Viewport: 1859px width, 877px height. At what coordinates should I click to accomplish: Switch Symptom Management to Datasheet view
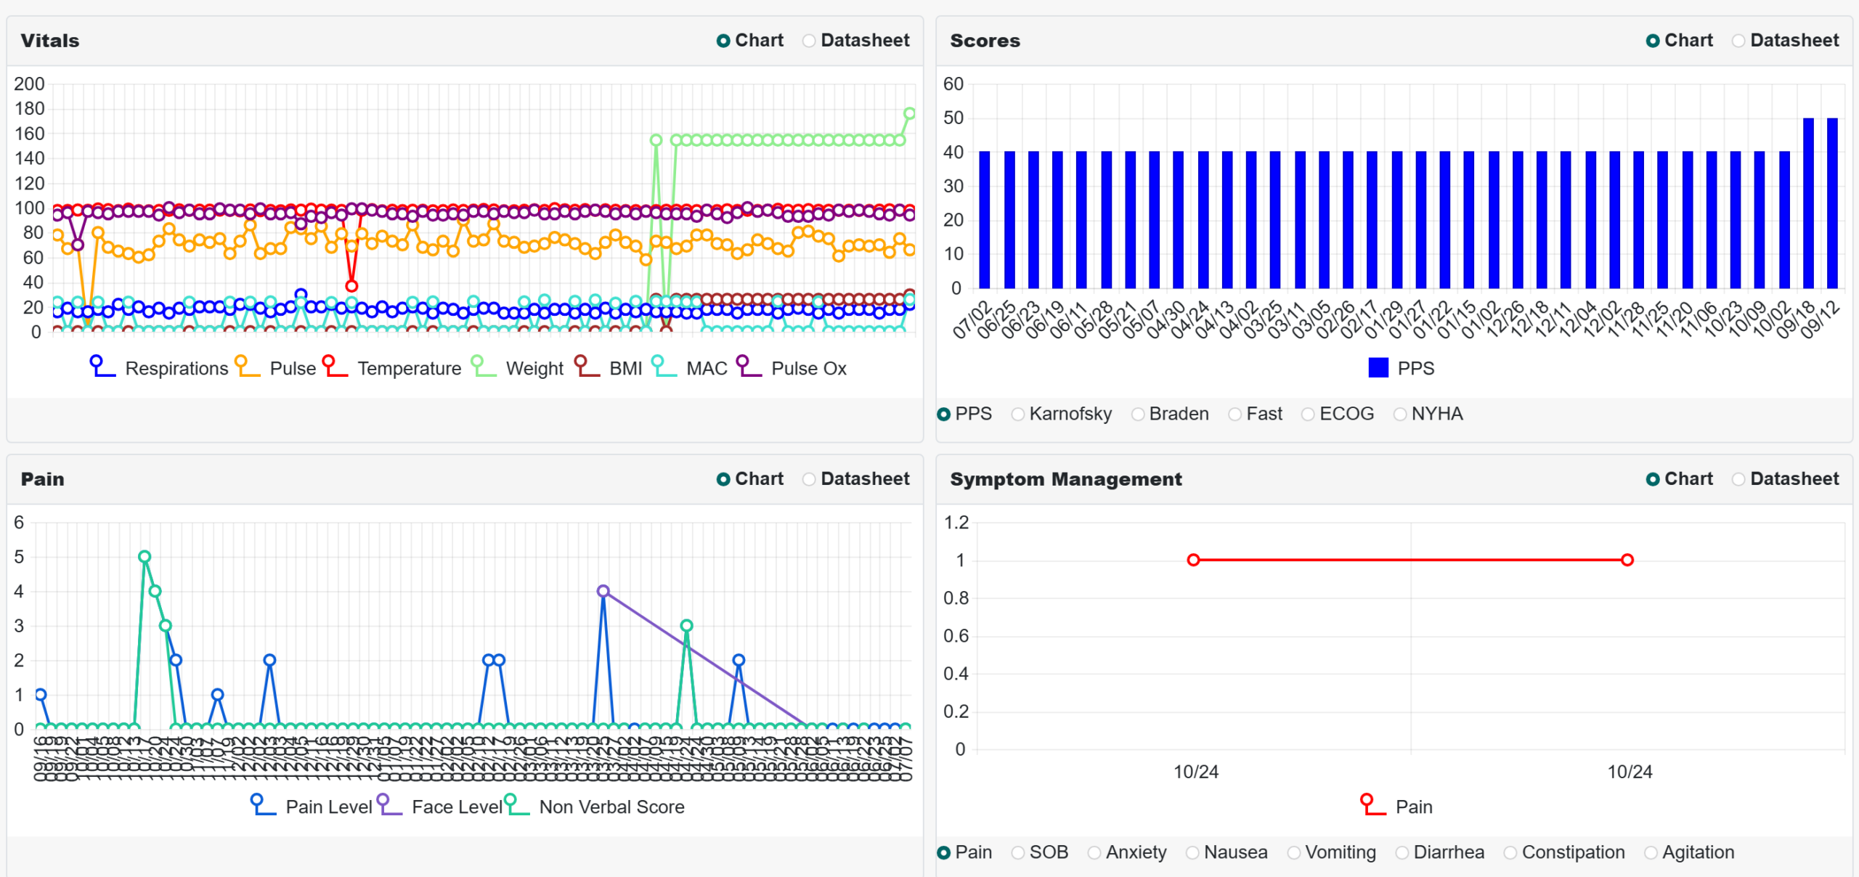click(1786, 479)
